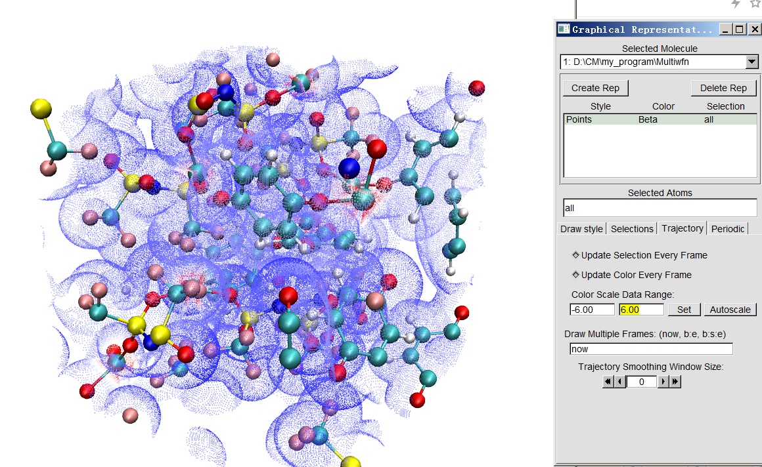
Task: Click the Beta color cell
Action: tap(648, 119)
